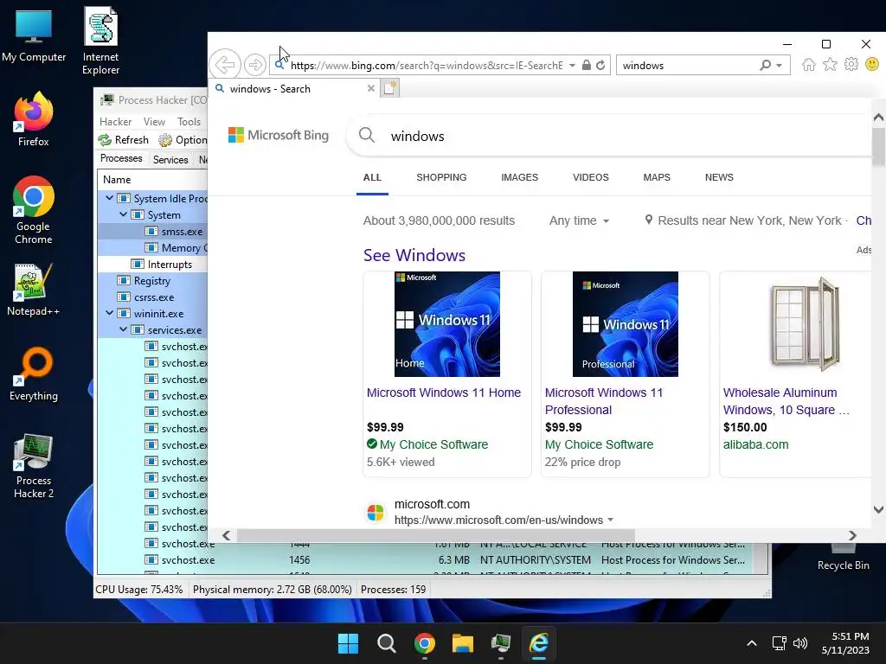Switch to Process Hacker taskbar button
886x664 pixels.
[501, 643]
